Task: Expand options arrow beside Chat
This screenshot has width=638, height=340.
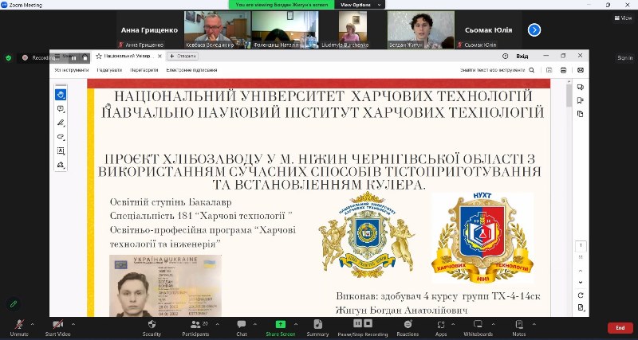Action: pos(254,324)
